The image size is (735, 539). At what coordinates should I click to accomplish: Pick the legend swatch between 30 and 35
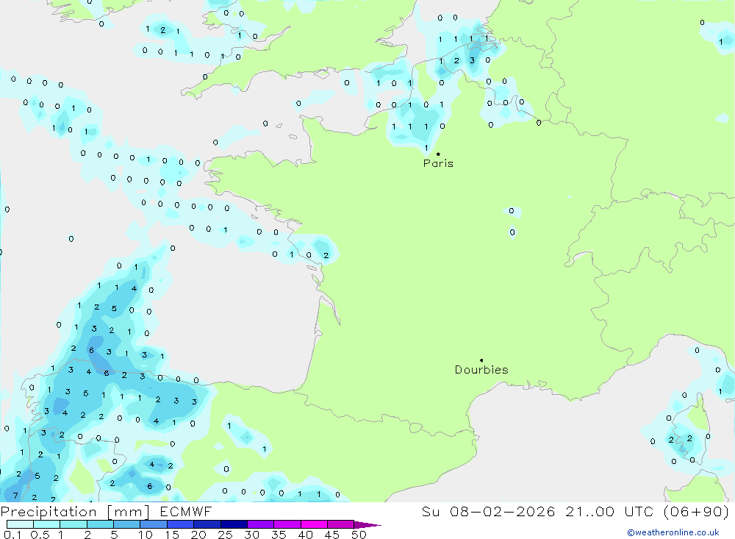[261, 524]
